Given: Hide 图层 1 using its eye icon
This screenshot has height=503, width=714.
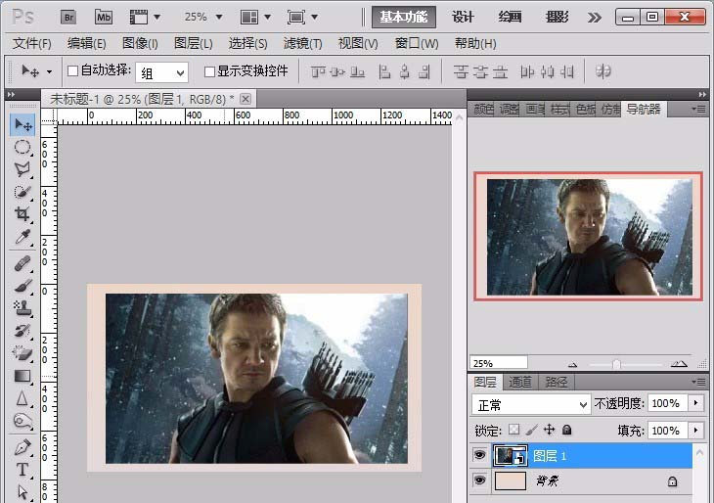Looking at the screenshot, I should 479,455.
